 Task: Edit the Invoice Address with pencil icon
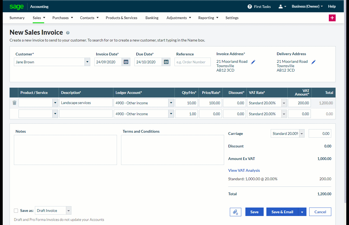[x=253, y=62]
